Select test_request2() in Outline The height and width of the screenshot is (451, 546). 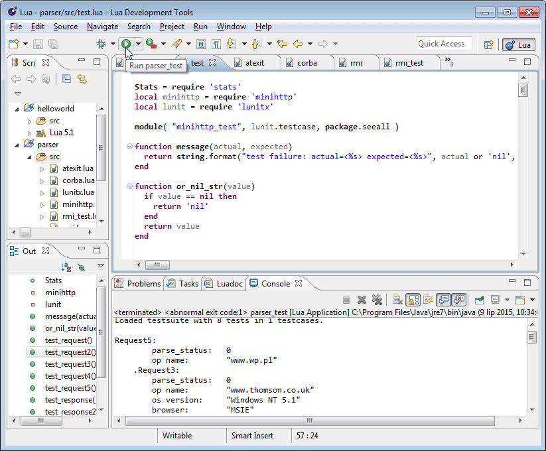coord(70,352)
